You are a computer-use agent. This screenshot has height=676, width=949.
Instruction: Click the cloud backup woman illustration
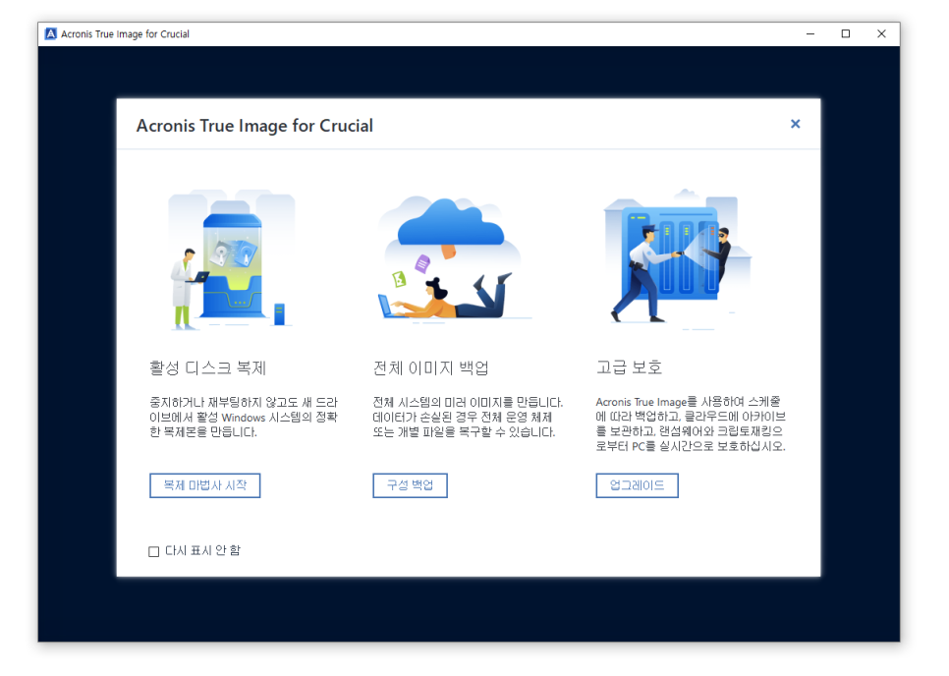pyautogui.click(x=453, y=259)
